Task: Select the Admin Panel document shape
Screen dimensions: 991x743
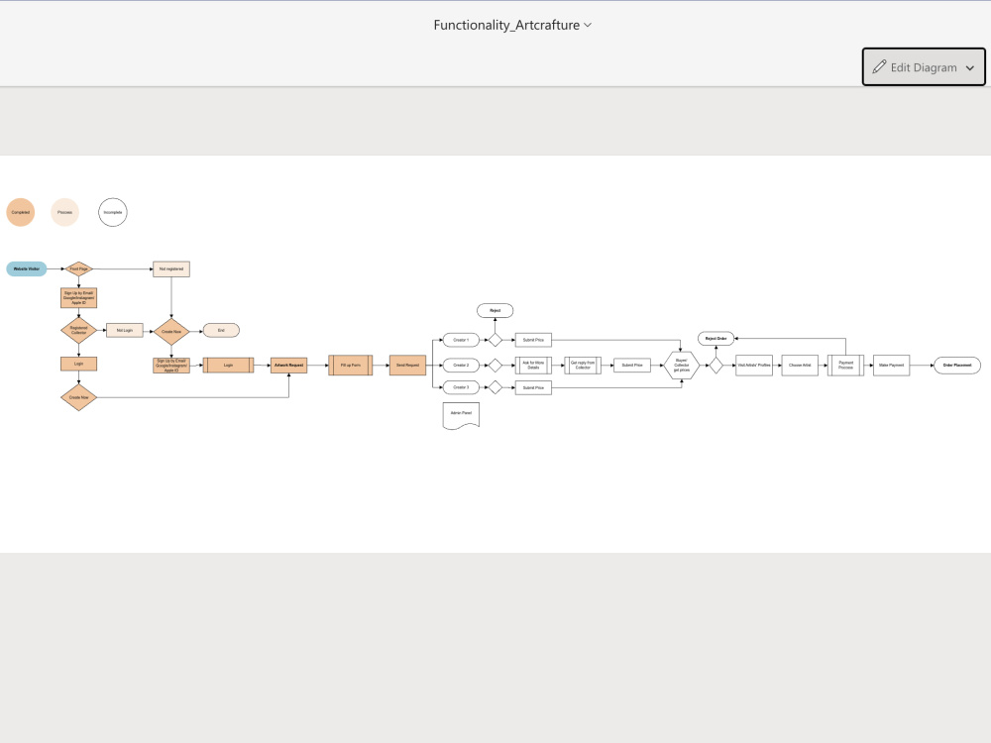Action: [461, 415]
